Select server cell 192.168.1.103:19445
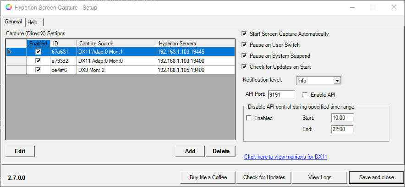The height and width of the screenshot is (187, 405). 196,52
